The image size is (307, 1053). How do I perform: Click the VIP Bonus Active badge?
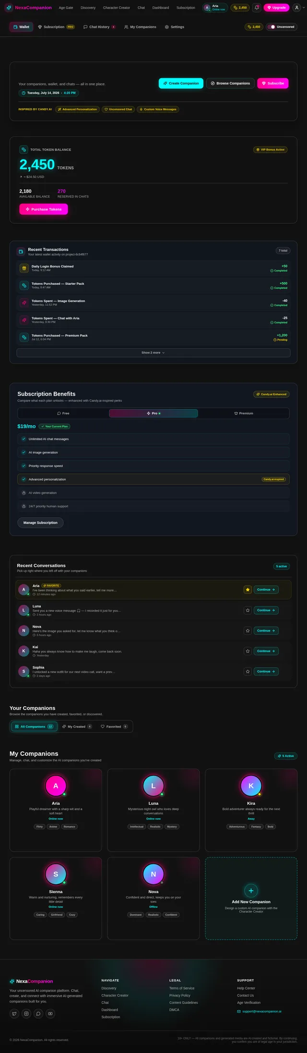coord(271,150)
